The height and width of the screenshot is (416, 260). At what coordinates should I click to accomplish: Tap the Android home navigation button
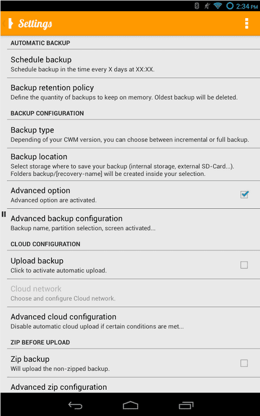pos(130,405)
